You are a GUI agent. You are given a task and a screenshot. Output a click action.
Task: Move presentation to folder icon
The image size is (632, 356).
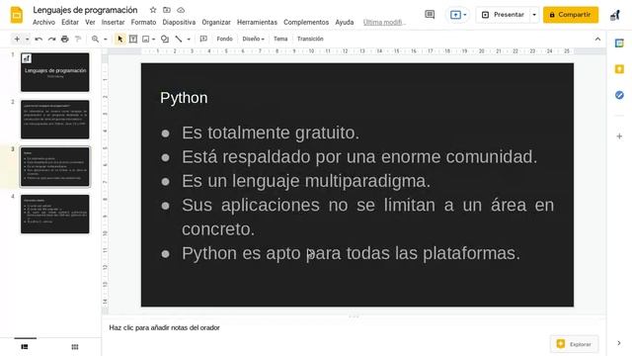pyautogui.click(x=167, y=10)
